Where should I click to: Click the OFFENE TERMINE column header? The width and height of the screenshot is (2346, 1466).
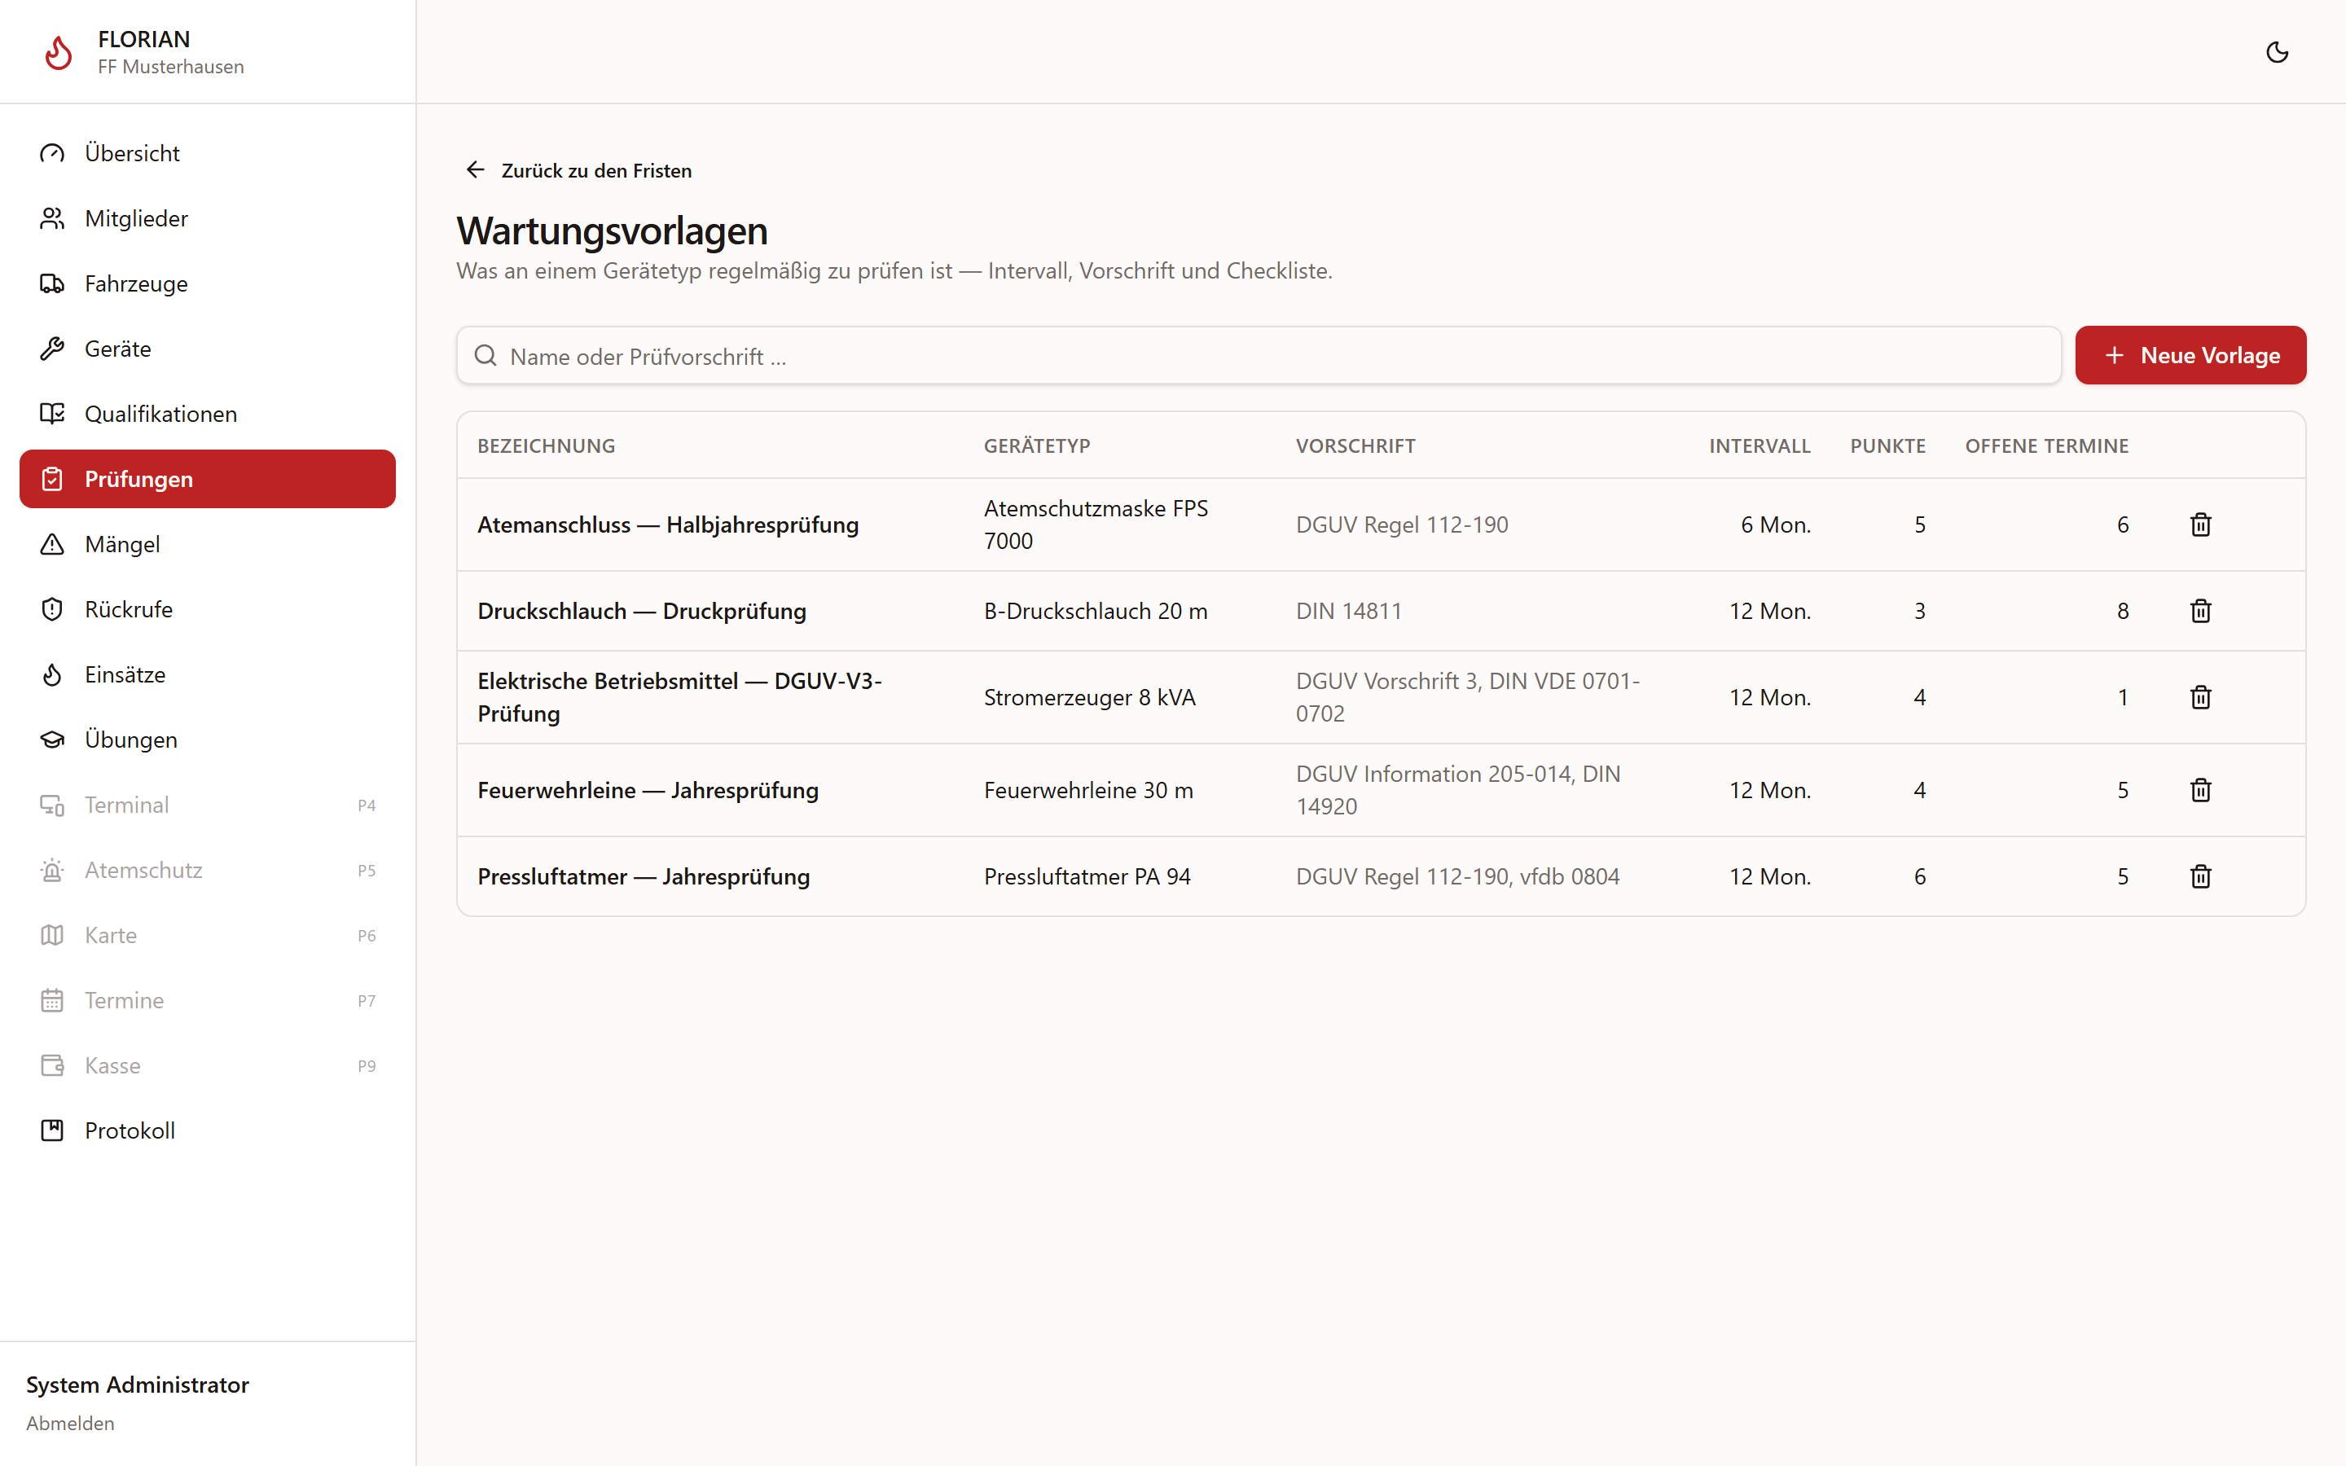coord(2046,446)
